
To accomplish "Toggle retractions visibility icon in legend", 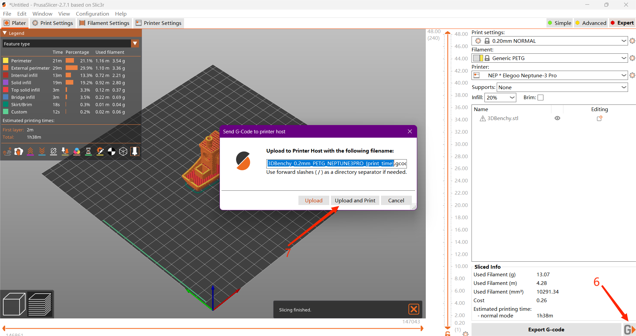I will coord(30,152).
